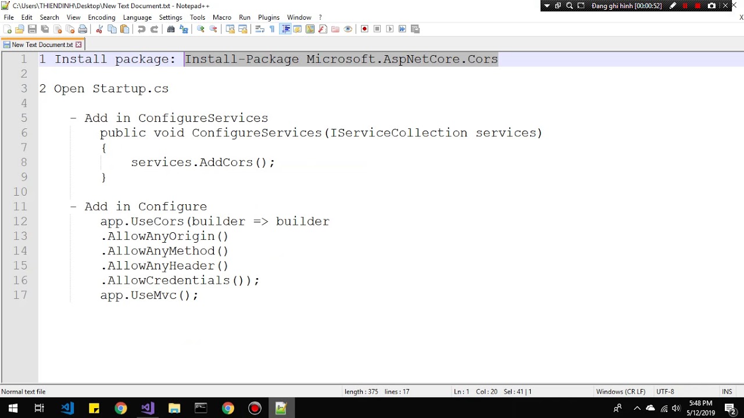744x418 pixels.
Task: Open Find with the binoculars icon
Action: (171, 29)
